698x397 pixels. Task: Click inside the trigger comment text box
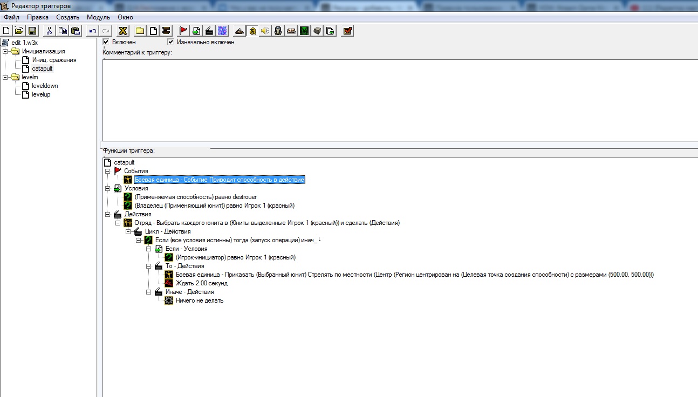(x=400, y=100)
